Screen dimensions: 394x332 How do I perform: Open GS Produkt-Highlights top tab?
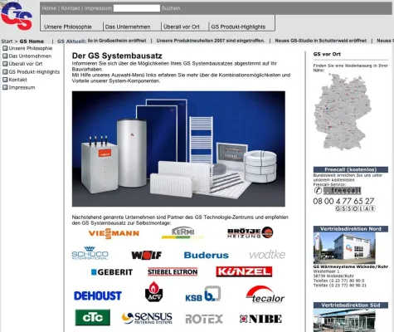point(238,27)
